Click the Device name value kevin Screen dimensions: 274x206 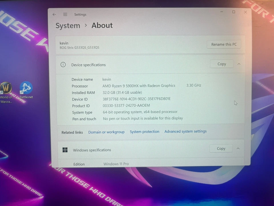107,79
